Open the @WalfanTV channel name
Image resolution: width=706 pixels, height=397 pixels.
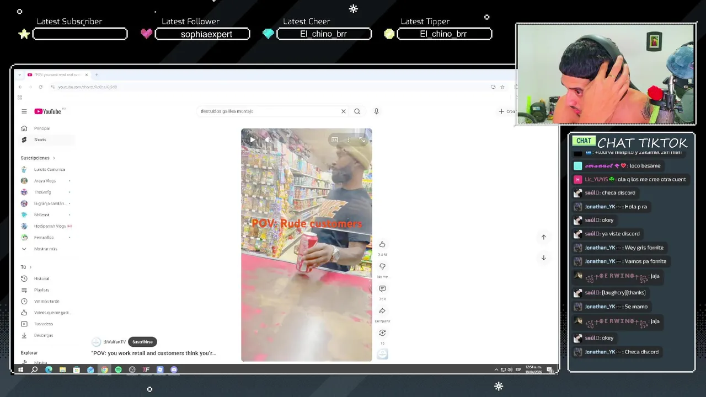tap(115, 342)
